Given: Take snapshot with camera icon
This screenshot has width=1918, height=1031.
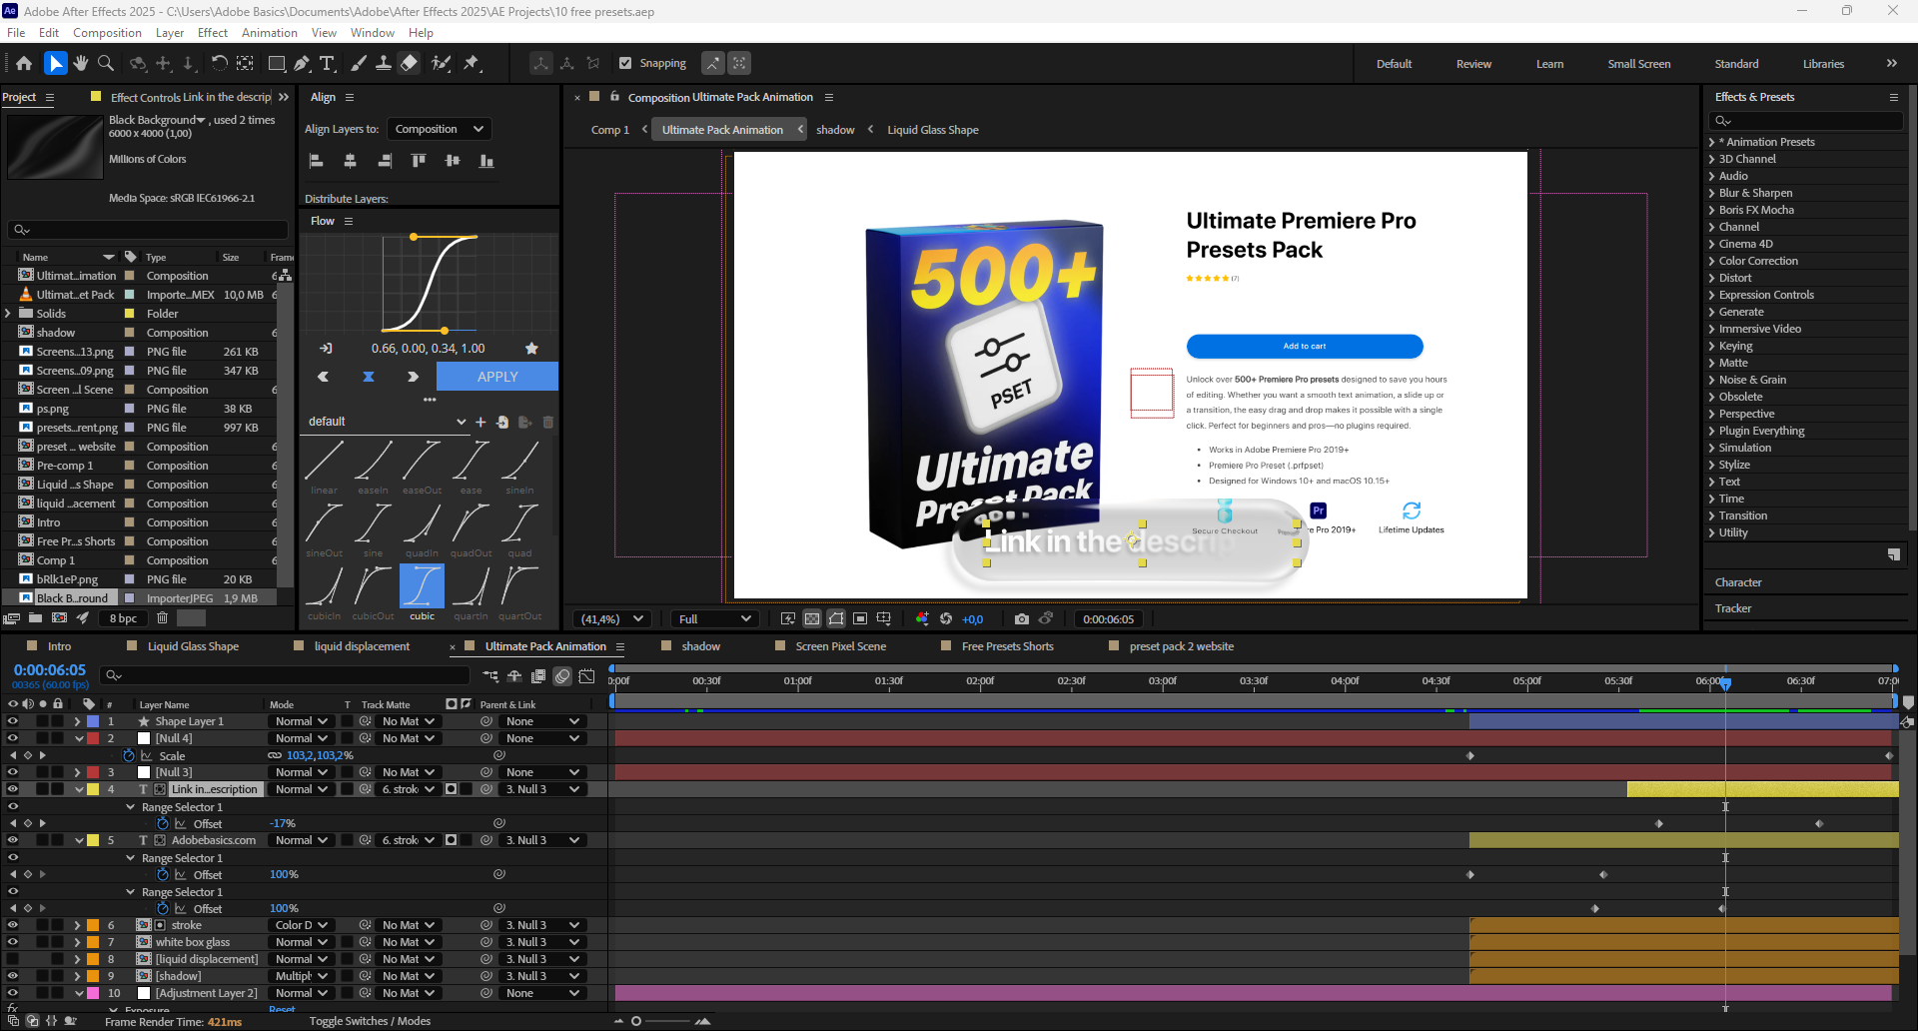Looking at the screenshot, I should 1021,619.
